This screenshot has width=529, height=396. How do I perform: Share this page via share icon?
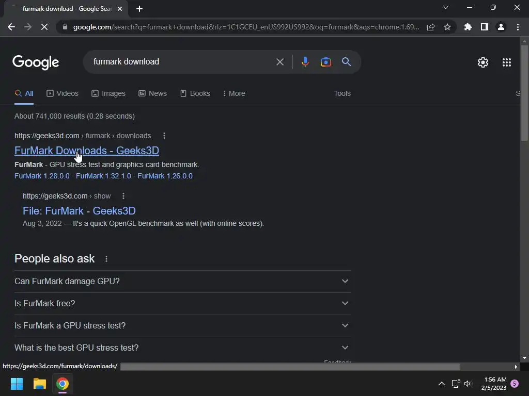pos(431,27)
